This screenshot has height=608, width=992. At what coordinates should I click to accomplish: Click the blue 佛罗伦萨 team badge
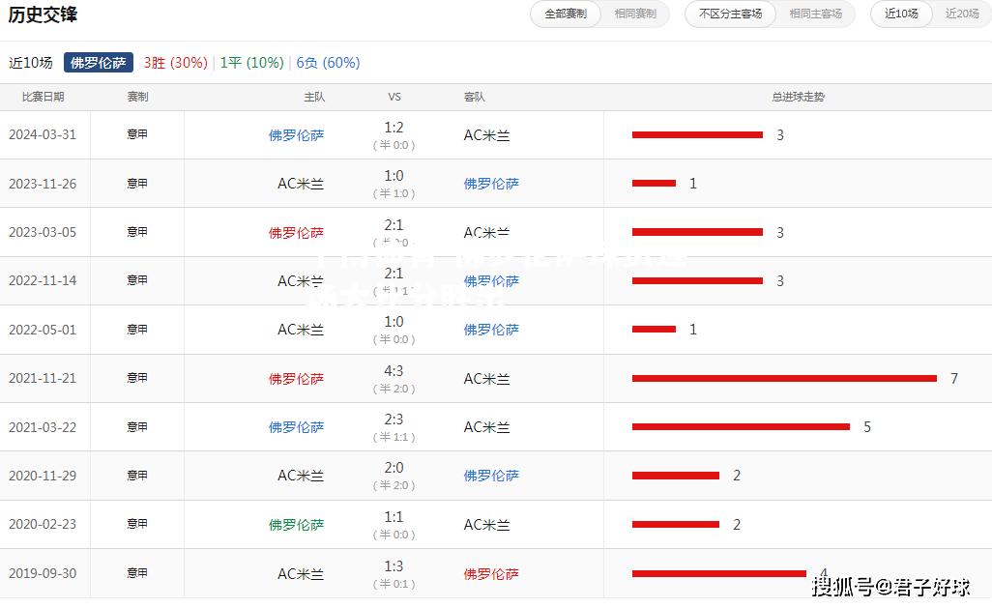click(98, 63)
